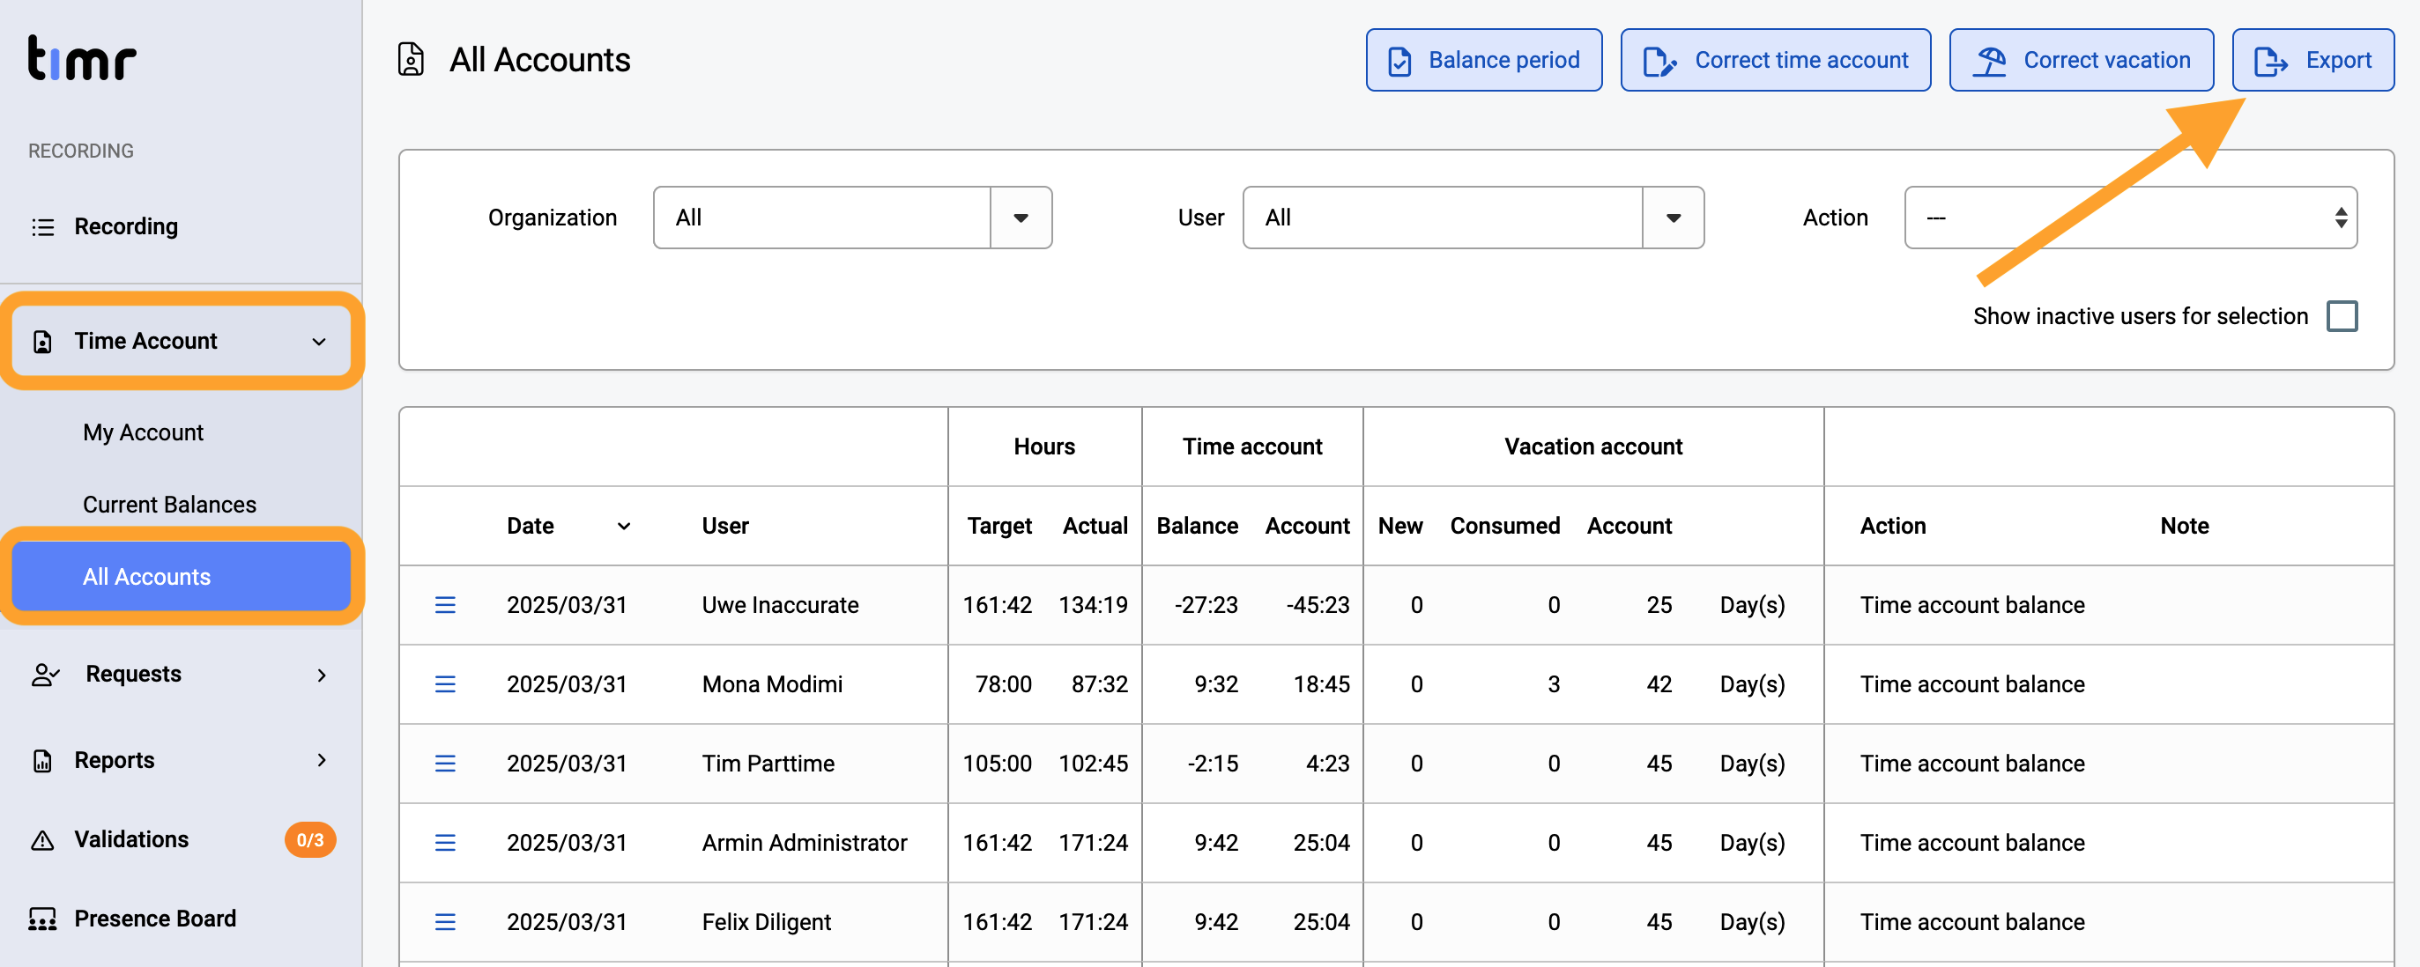Click account value 4:23
2420x967 pixels.
tap(1327, 764)
